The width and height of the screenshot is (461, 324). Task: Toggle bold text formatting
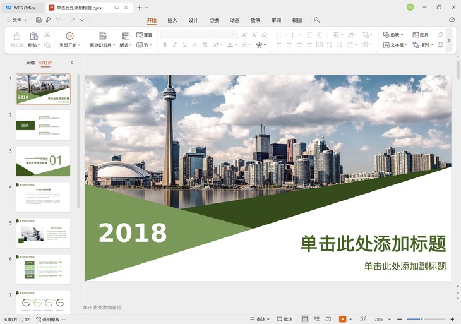(x=165, y=45)
